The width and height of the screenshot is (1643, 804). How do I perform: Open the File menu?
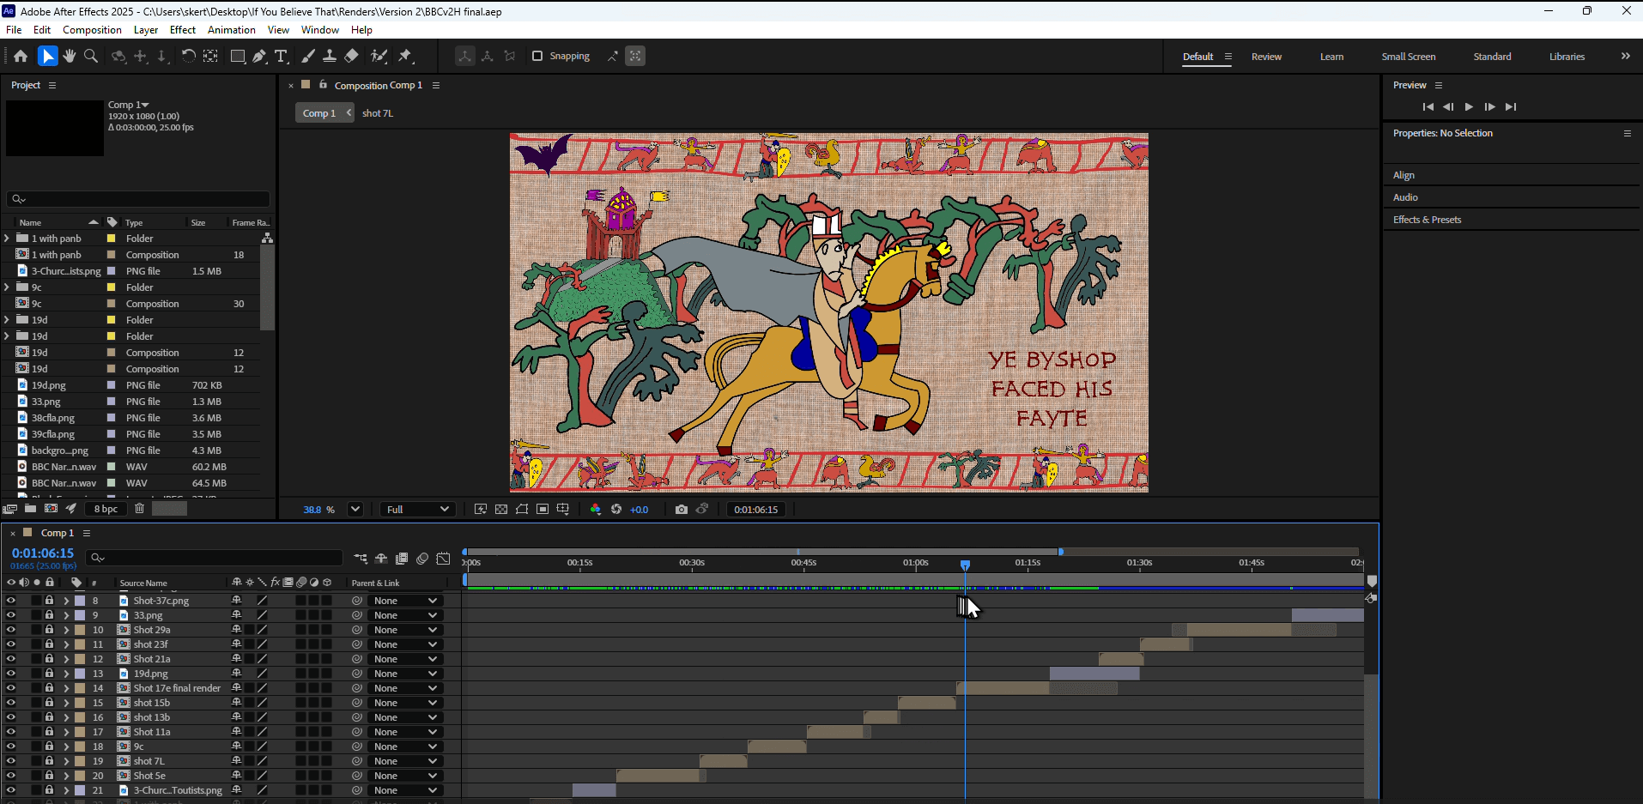(x=14, y=29)
